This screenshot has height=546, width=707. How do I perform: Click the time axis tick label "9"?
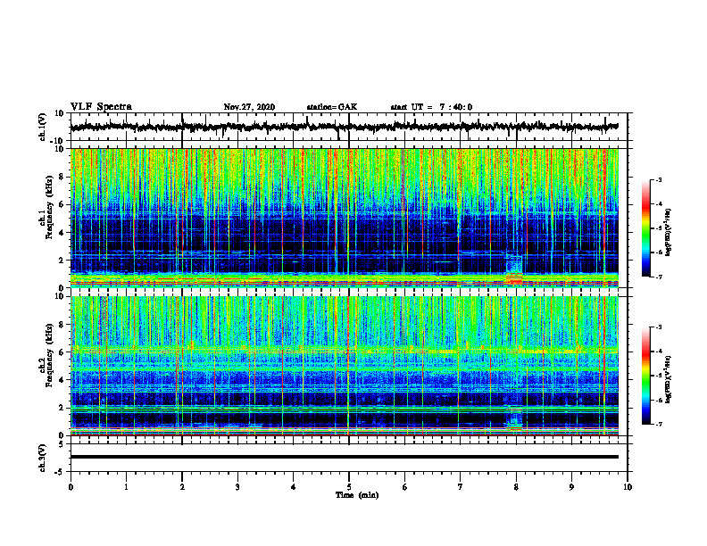pyautogui.click(x=571, y=487)
